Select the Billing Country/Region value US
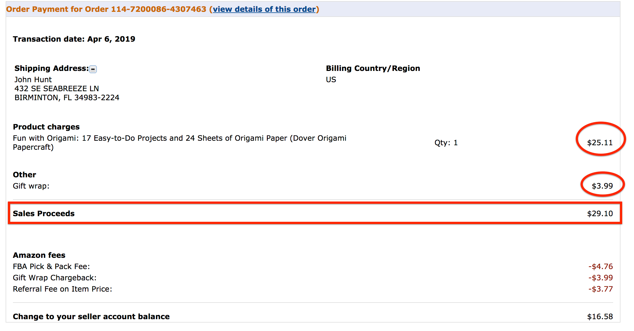Viewport: 634px width, 331px height. pyautogui.click(x=331, y=79)
